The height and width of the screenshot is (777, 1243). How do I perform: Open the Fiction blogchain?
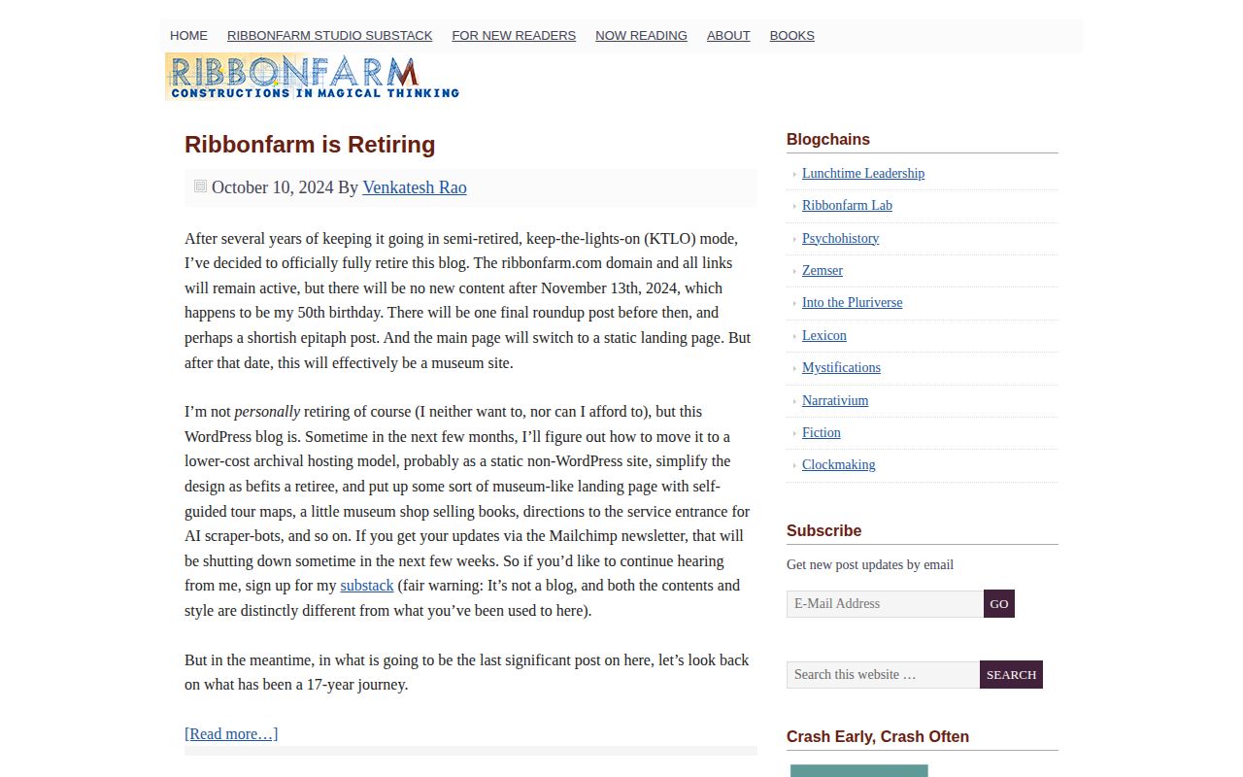[x=821, y=432]
